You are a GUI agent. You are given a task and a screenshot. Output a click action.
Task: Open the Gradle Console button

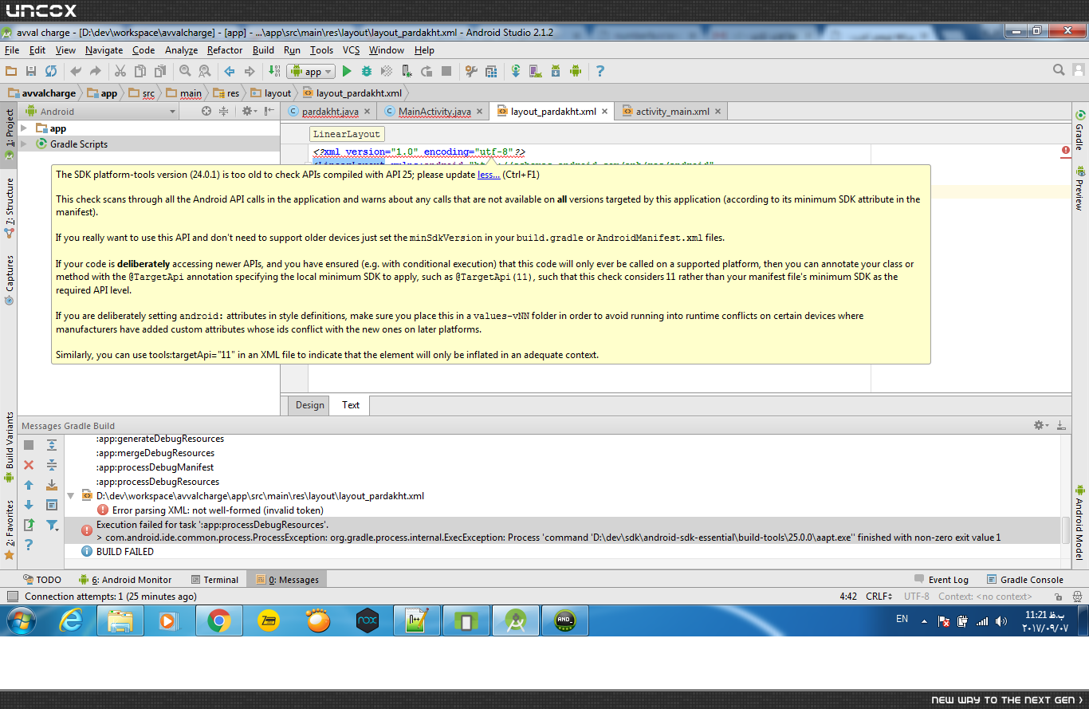tap(1025, 580)
